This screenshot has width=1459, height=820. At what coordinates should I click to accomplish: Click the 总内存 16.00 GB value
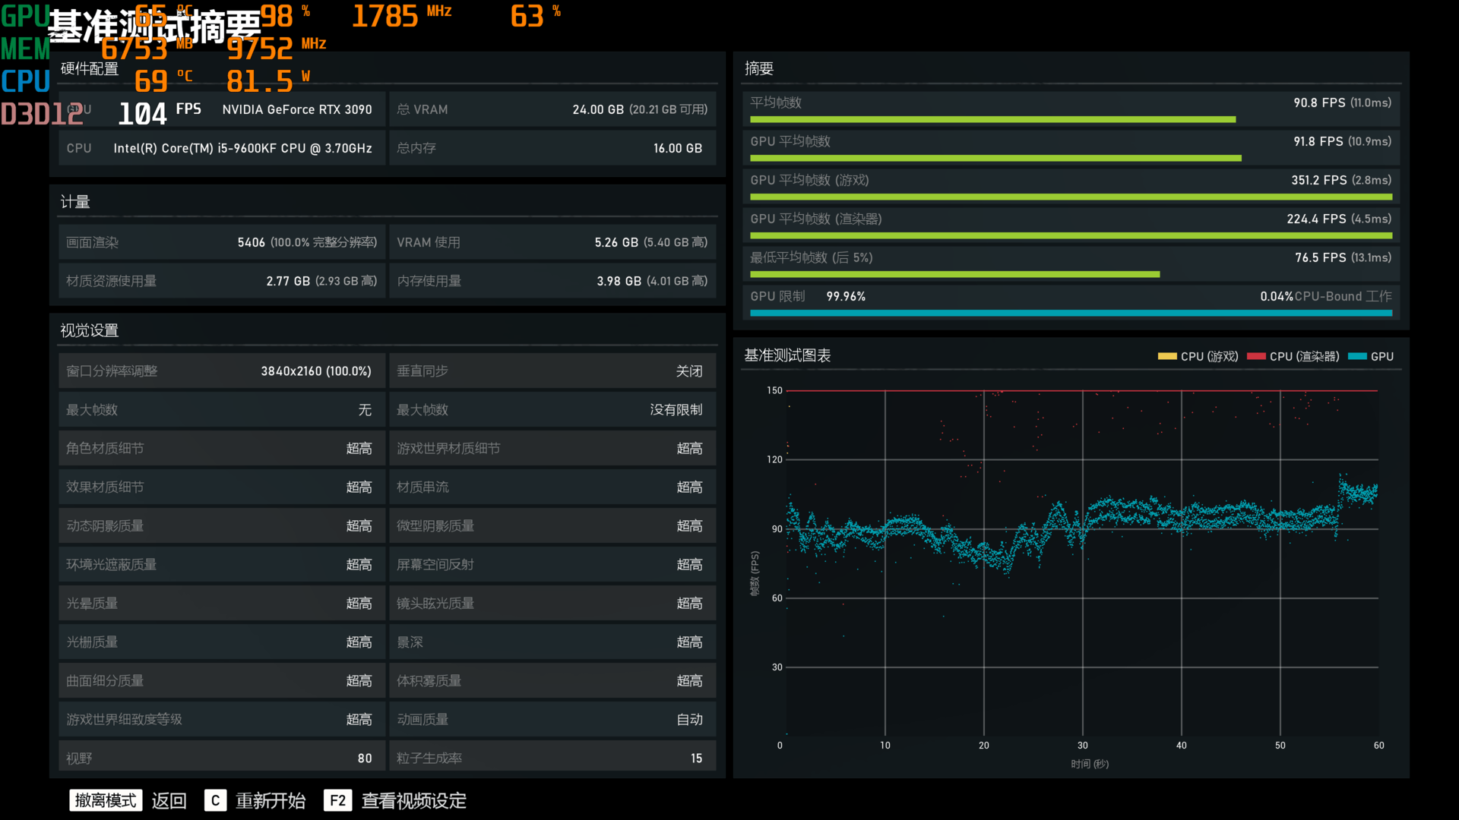point(678,148)
